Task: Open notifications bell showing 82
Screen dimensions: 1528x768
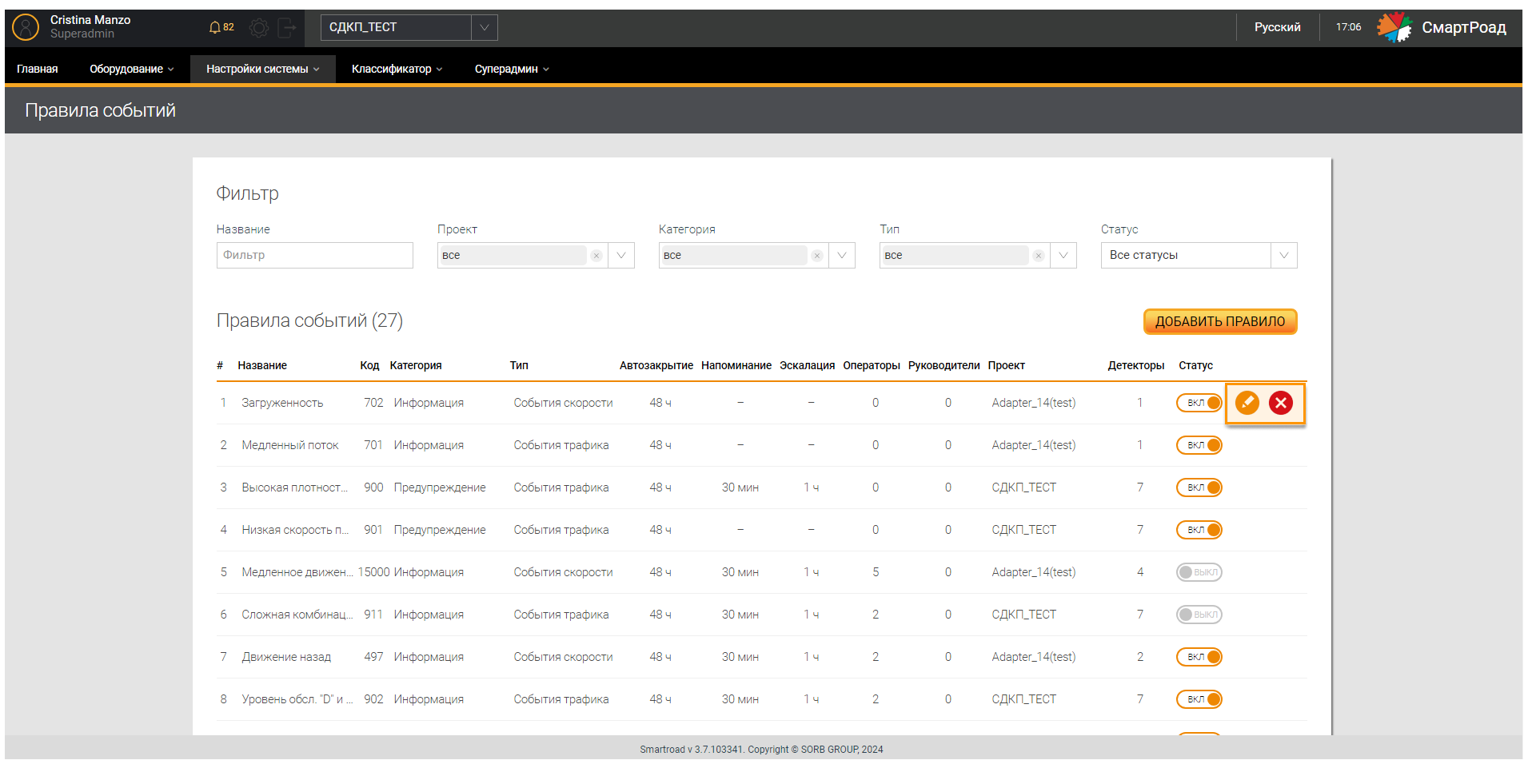Action: click(x=221, y=27)
